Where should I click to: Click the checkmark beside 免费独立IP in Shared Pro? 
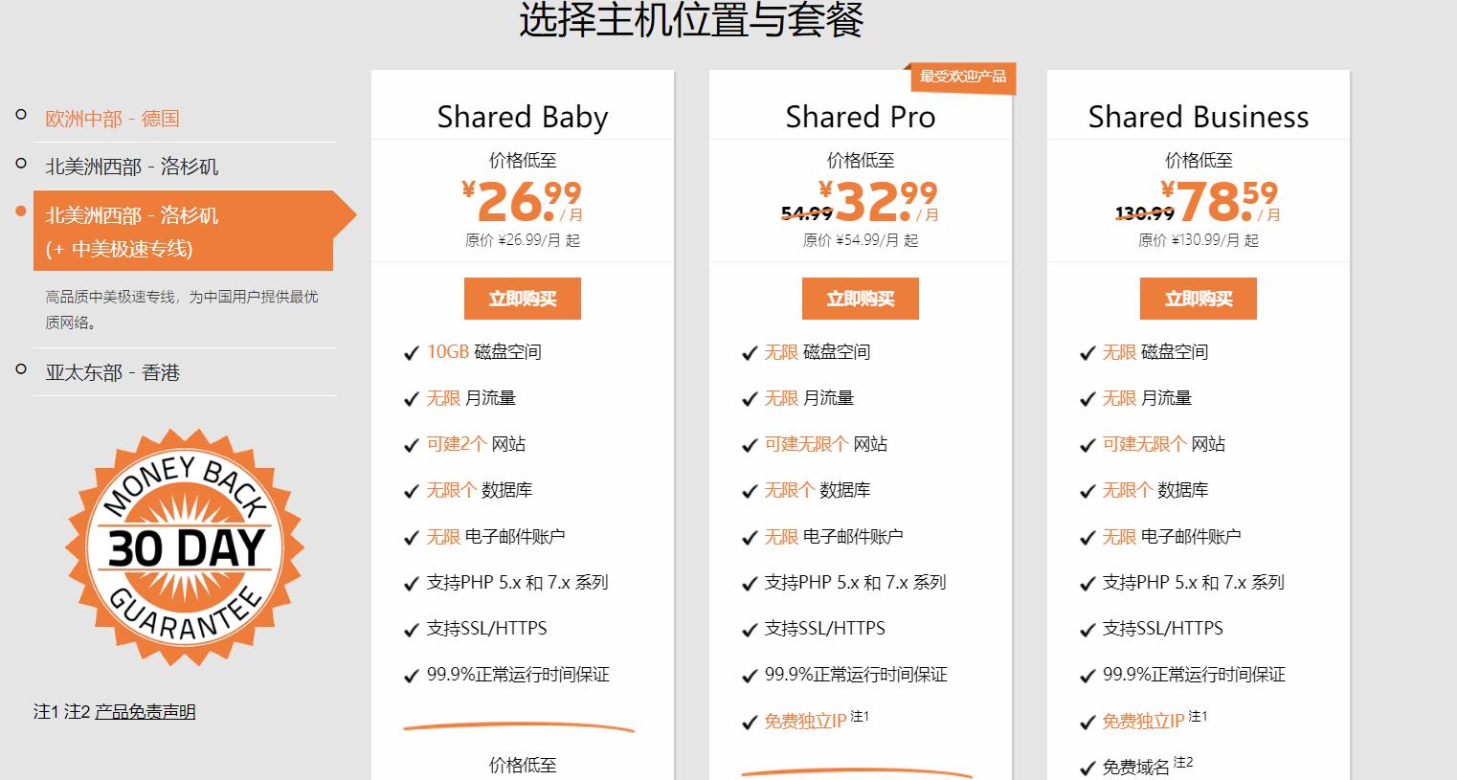click(x=749, y=720)
